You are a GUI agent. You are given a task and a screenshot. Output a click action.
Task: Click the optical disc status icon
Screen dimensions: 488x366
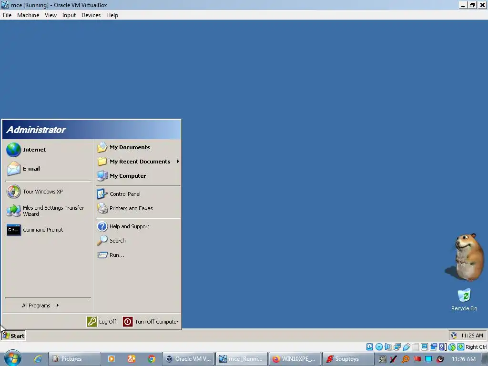[379, 347]
